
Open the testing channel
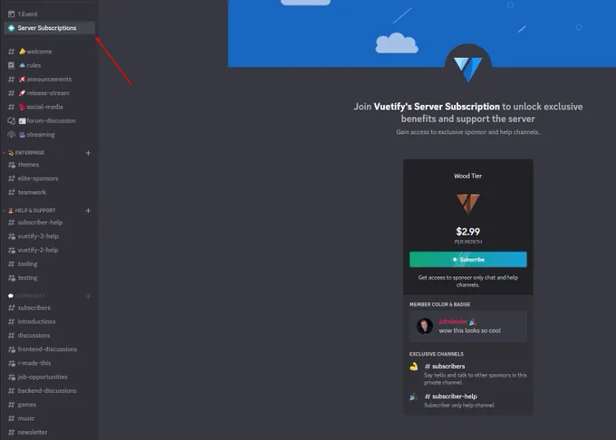click(x=49, y=278)
